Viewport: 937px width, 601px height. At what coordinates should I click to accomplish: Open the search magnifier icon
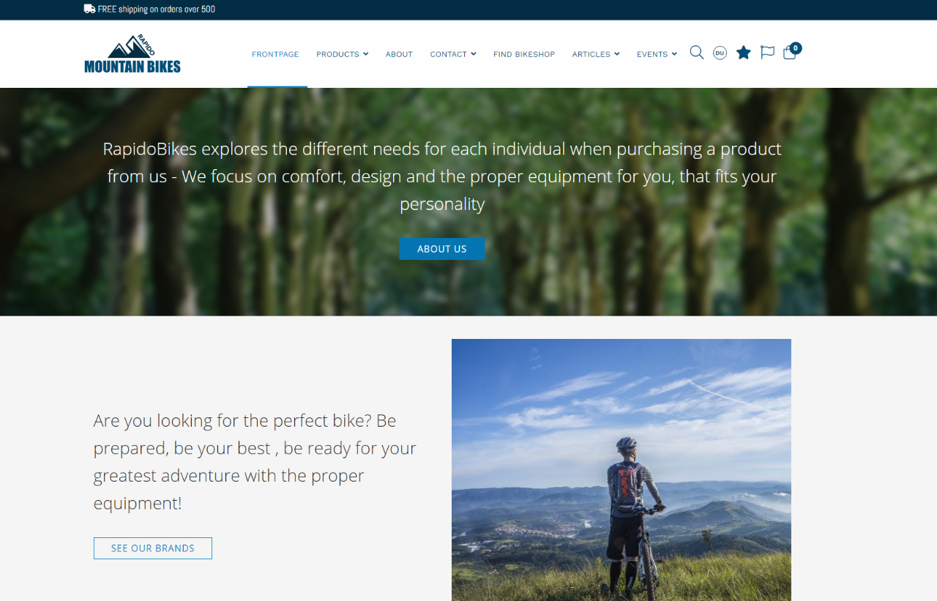click(697, 53)
